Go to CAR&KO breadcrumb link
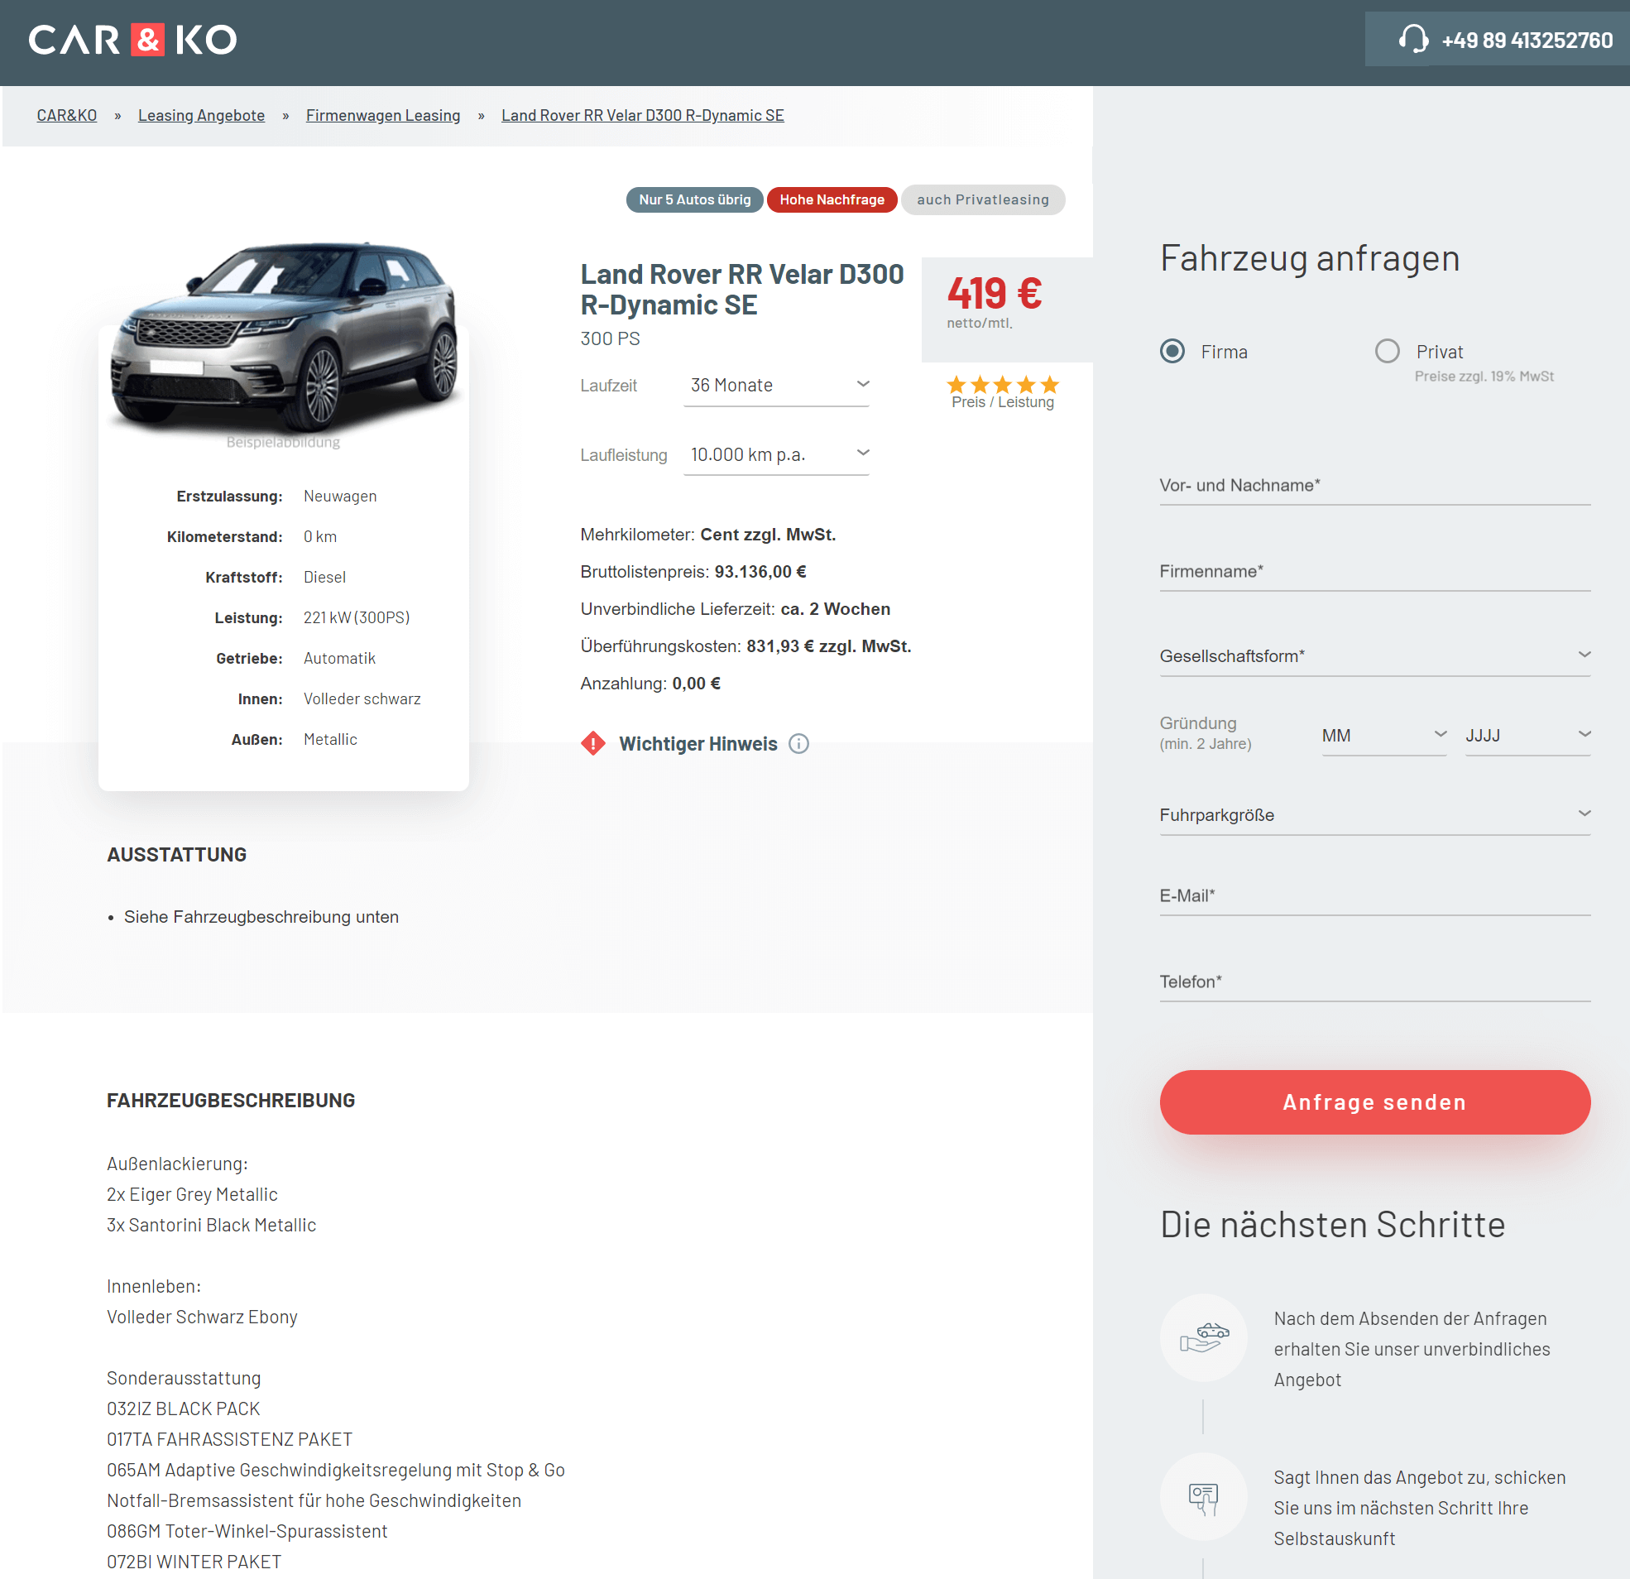1630x1579 pixels. pyautogui.click(x=66, y=116)
